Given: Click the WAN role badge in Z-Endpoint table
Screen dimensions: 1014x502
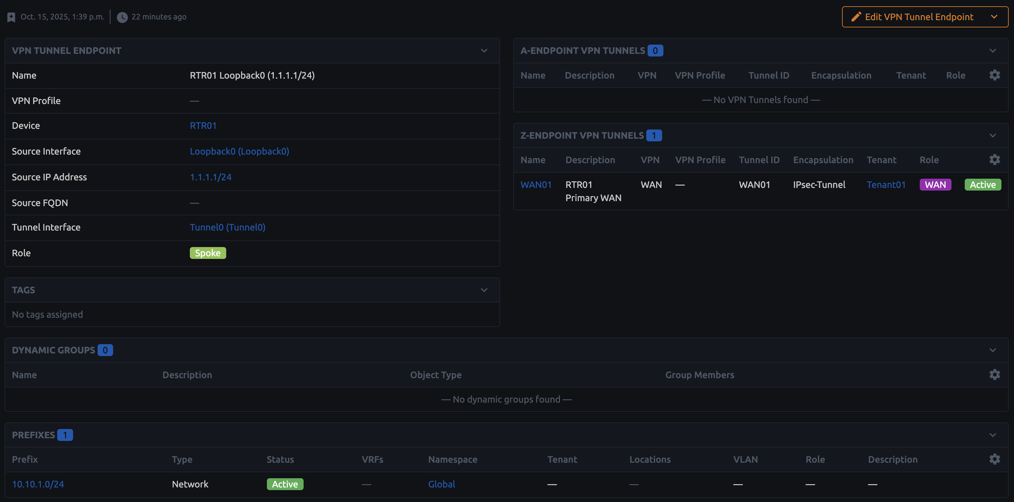Looking at the screenshot, I should (x=935, y=184).
